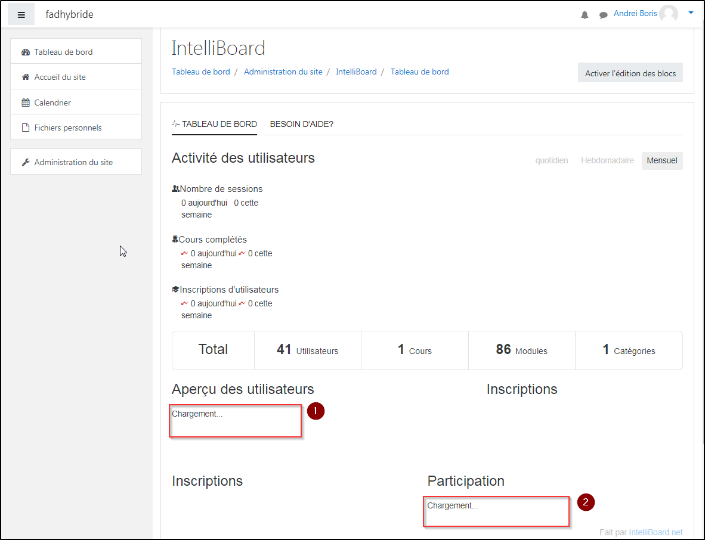The height and width of the screenshot is (540, 705).
Task: Click Activer l'édition des blocs button
Action: pos(630,73)
